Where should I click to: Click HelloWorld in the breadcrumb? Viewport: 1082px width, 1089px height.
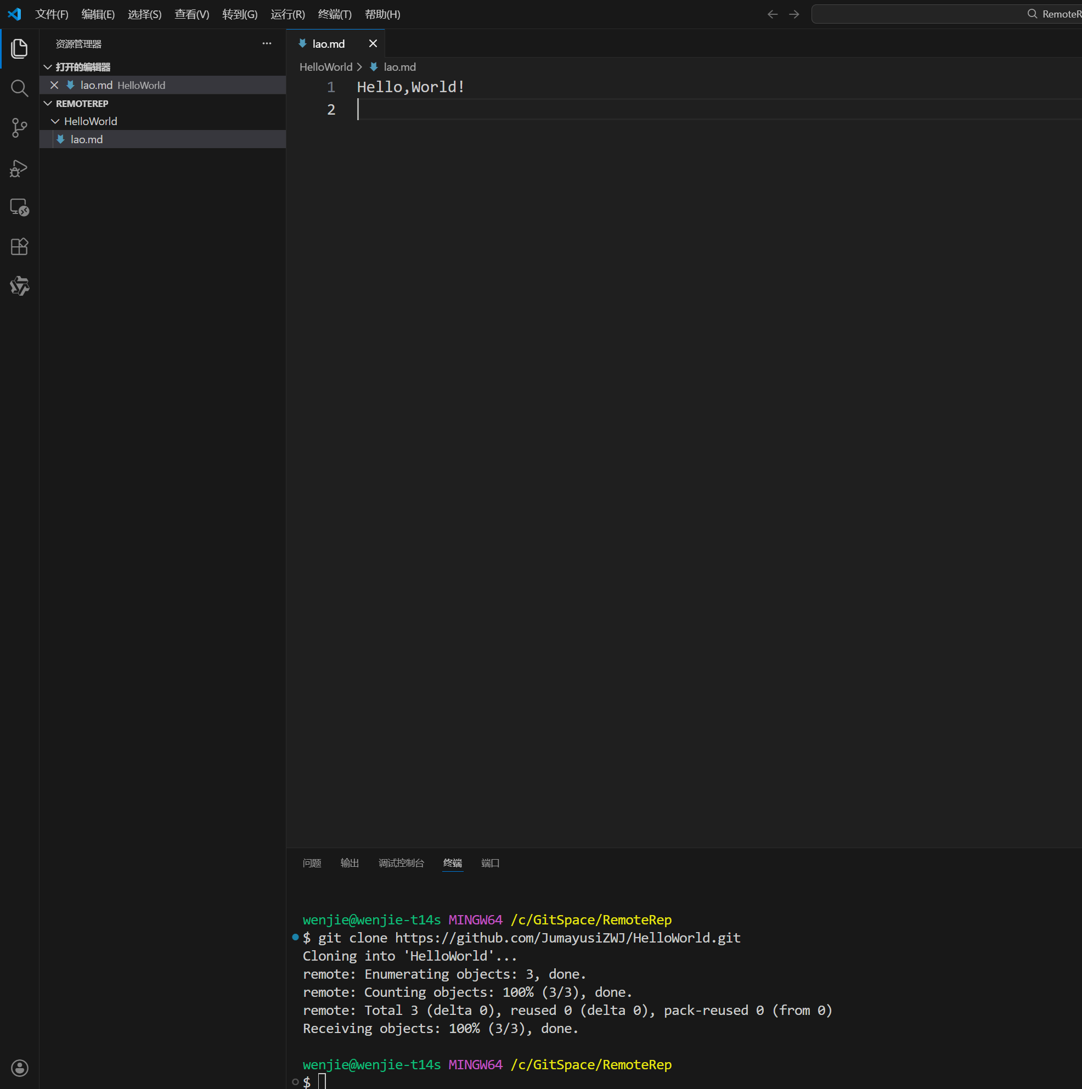pos(325,67)
